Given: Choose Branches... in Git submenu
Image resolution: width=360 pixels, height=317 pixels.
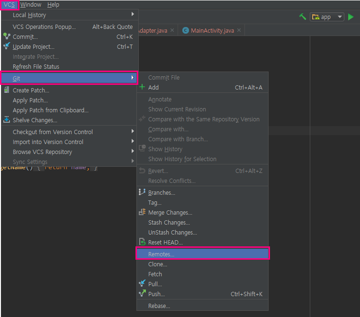Looking at the screenshot, I should (x=203, y=192).
